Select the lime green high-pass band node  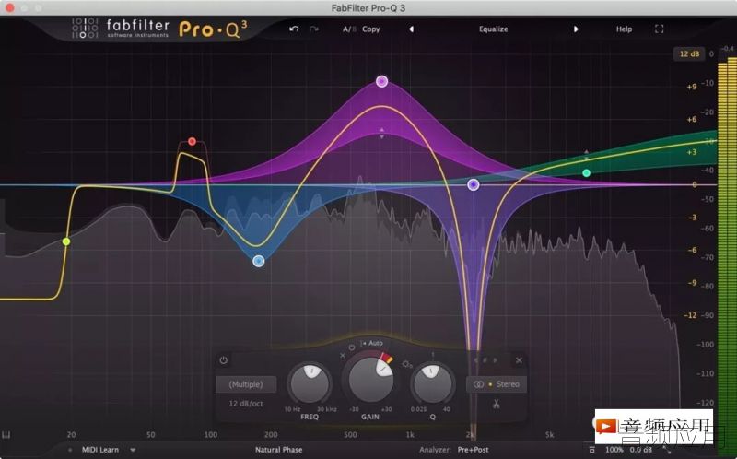(x=66, y=241)
